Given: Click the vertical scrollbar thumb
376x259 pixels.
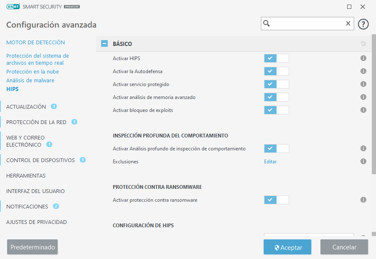Looking at the screenshot, I should click(x=374, y=104).
